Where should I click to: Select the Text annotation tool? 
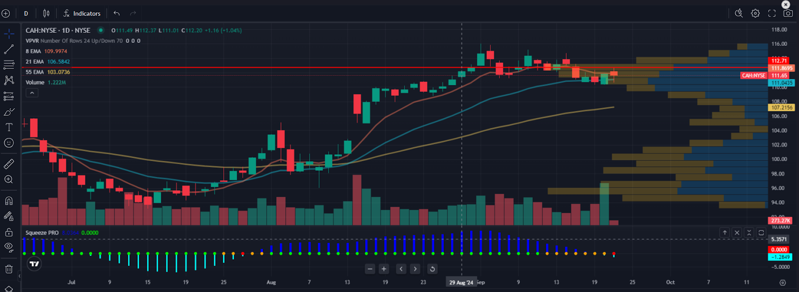(9, 127)
